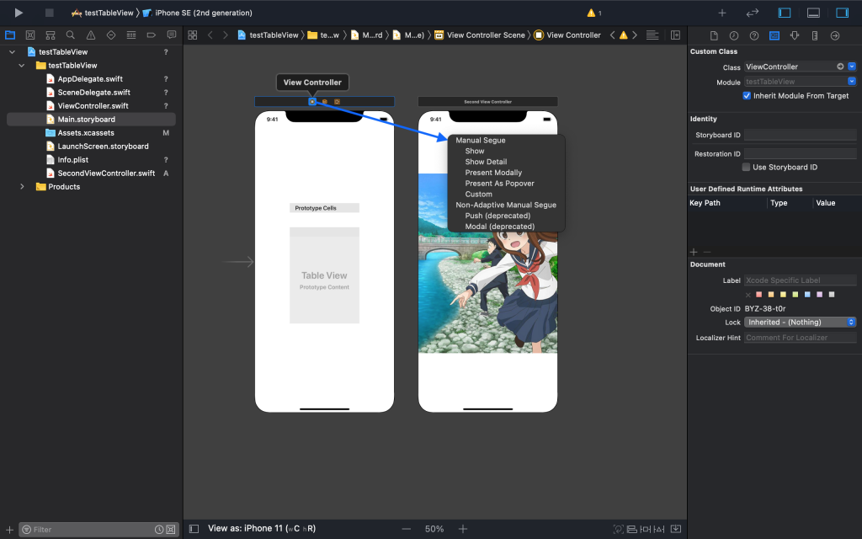The height and width of the screenshot is (539, 862).
Task: Show the File inspector
Action: pos(714,35)
